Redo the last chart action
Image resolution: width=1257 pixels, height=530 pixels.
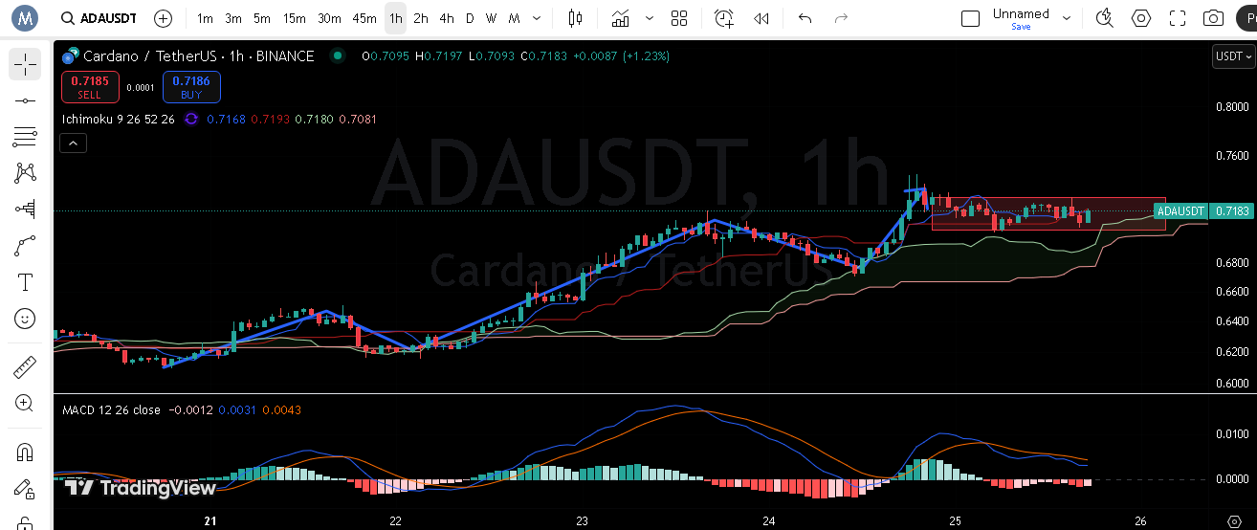point(841,18)
